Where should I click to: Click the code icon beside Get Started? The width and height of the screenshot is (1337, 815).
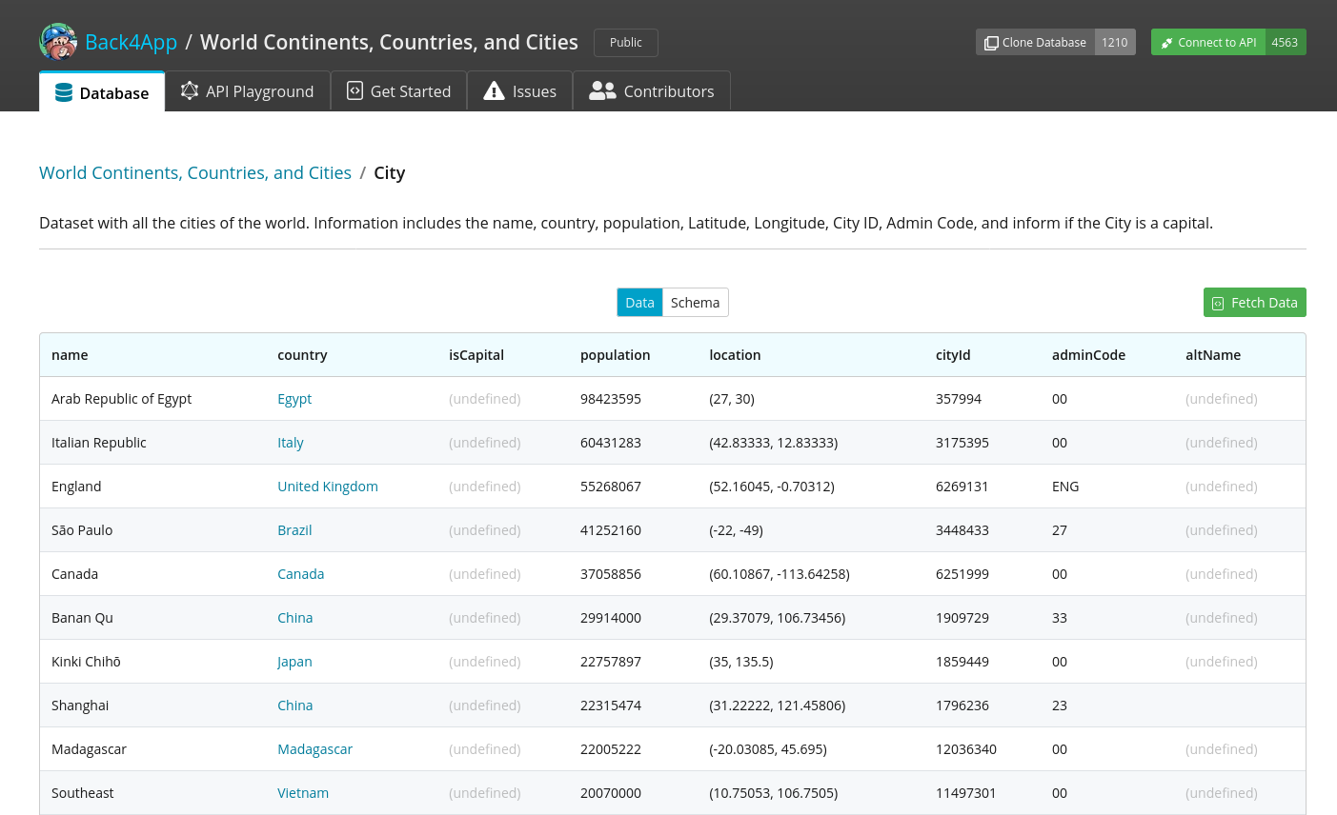(355, 90)
